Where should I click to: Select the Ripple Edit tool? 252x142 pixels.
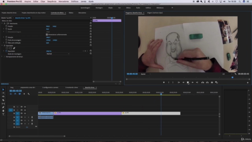(3, 96)
